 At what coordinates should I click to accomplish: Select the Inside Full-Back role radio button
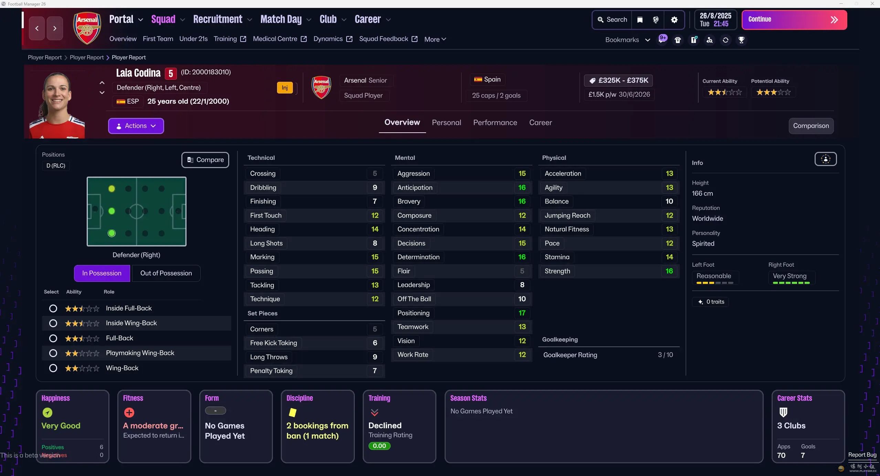[x=53, y=308]
